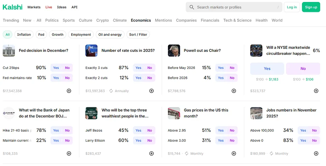Select Yes for Cut 25bps

coord(56,68)
